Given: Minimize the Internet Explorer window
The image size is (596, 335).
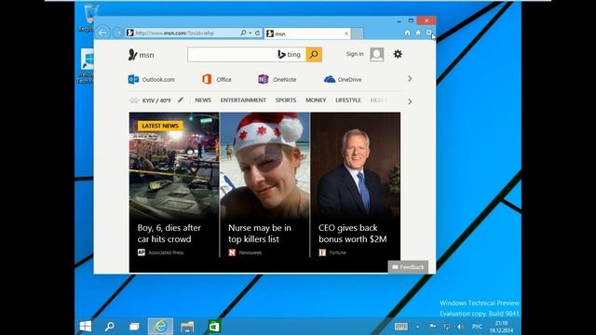Looking at the screenshot, I should tap(400, 20).
